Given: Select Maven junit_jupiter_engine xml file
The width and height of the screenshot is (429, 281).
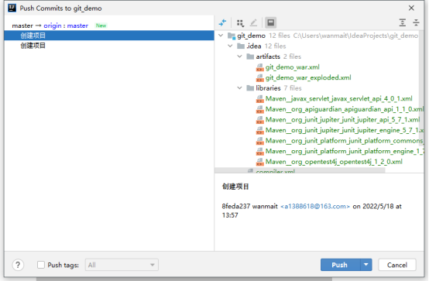Looking at the screenshot, I should click(x=344, y=131).
